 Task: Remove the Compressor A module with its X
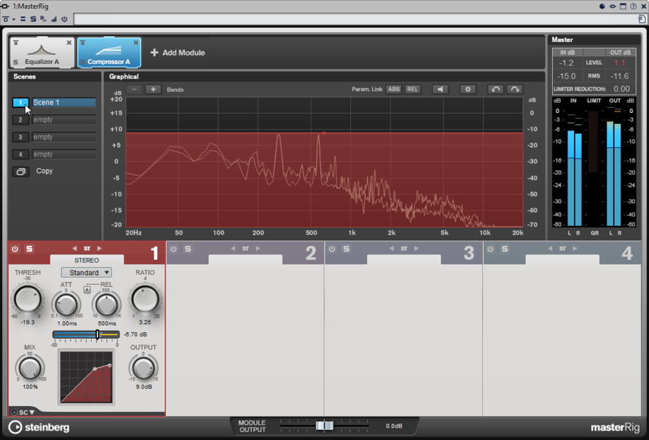click(x=136, y=43)
